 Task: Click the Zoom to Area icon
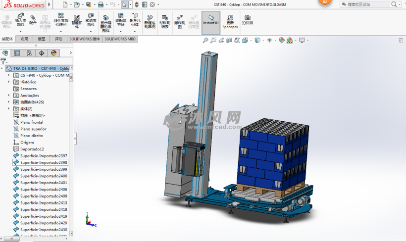(x=213, y=41)
